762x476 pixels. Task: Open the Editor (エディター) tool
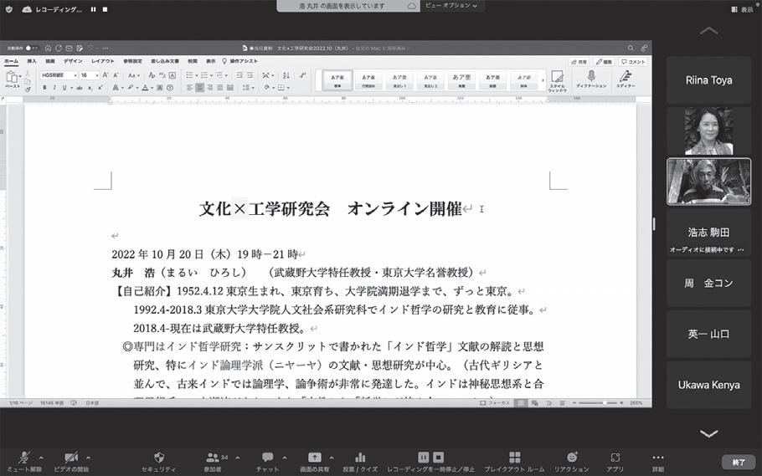[626, 79]
